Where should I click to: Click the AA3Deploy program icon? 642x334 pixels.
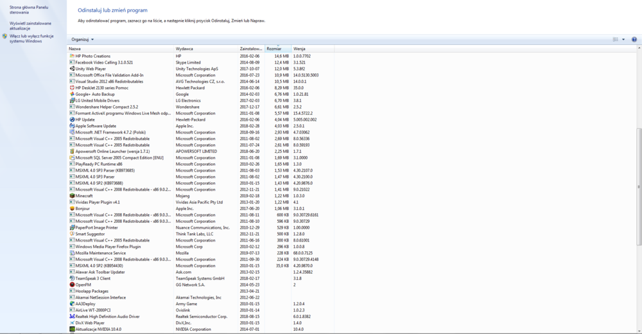(x=72, y=304)
